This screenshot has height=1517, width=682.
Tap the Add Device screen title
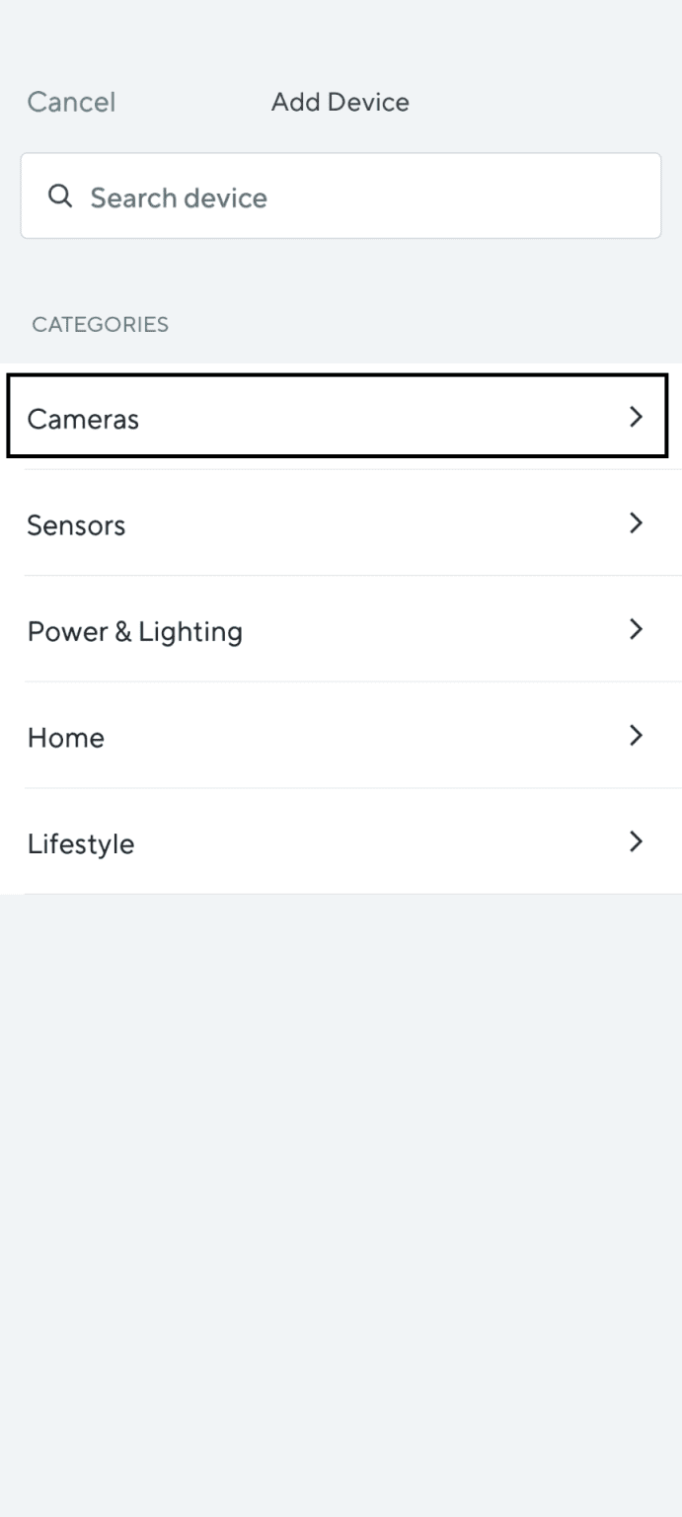pos(340,102)
